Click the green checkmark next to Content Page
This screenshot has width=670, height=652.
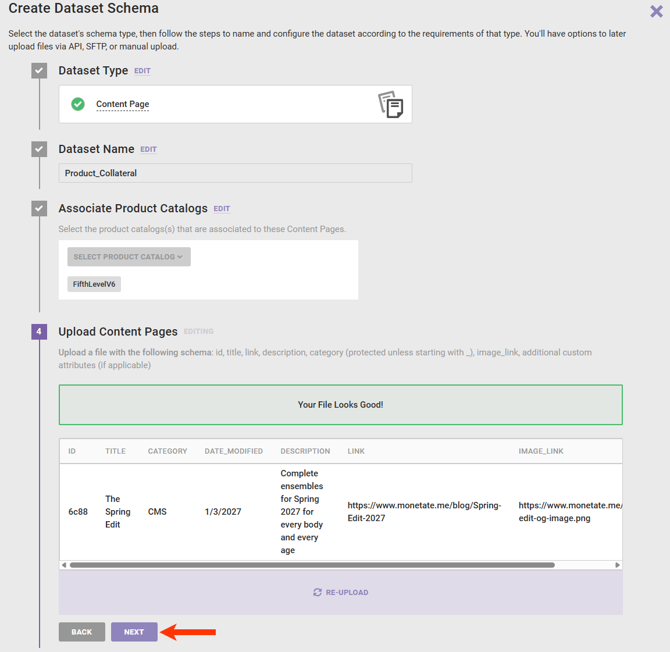tap(78, 104)
